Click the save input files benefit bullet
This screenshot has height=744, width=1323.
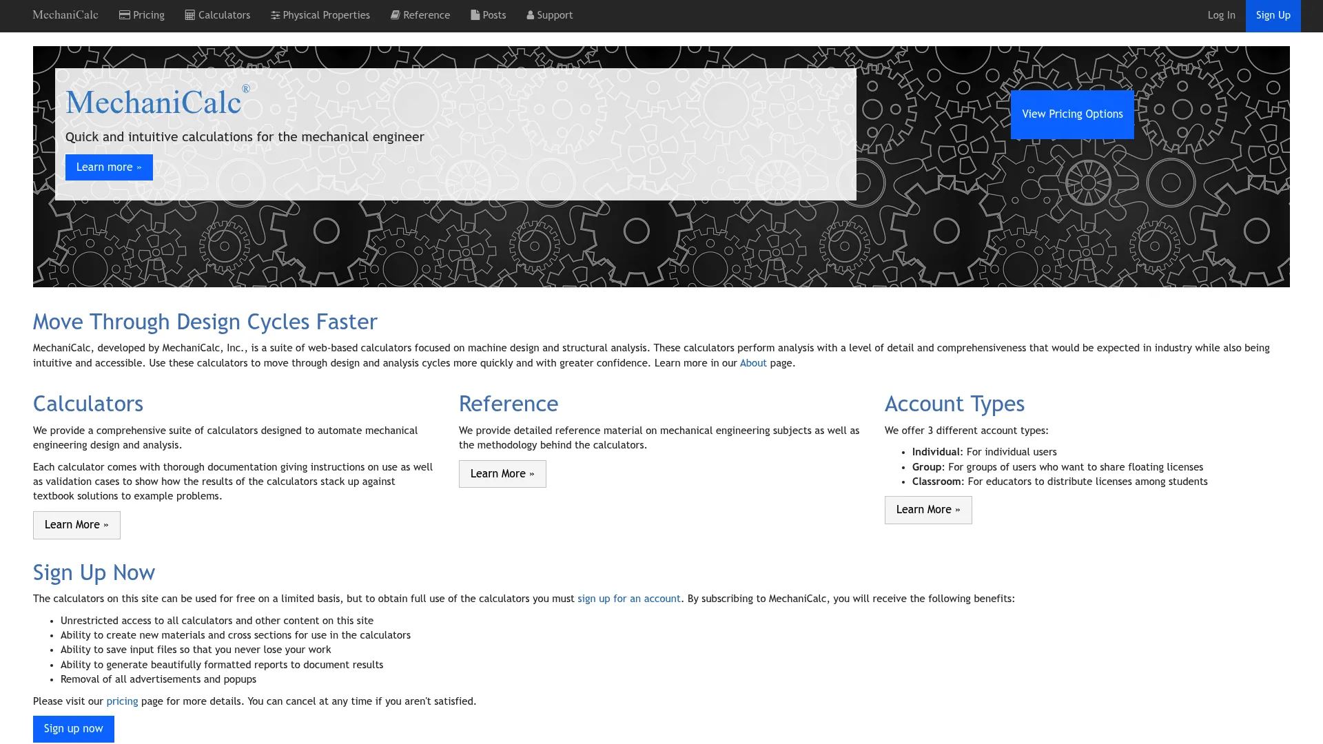pyautogui.click(x=196, y=650)
